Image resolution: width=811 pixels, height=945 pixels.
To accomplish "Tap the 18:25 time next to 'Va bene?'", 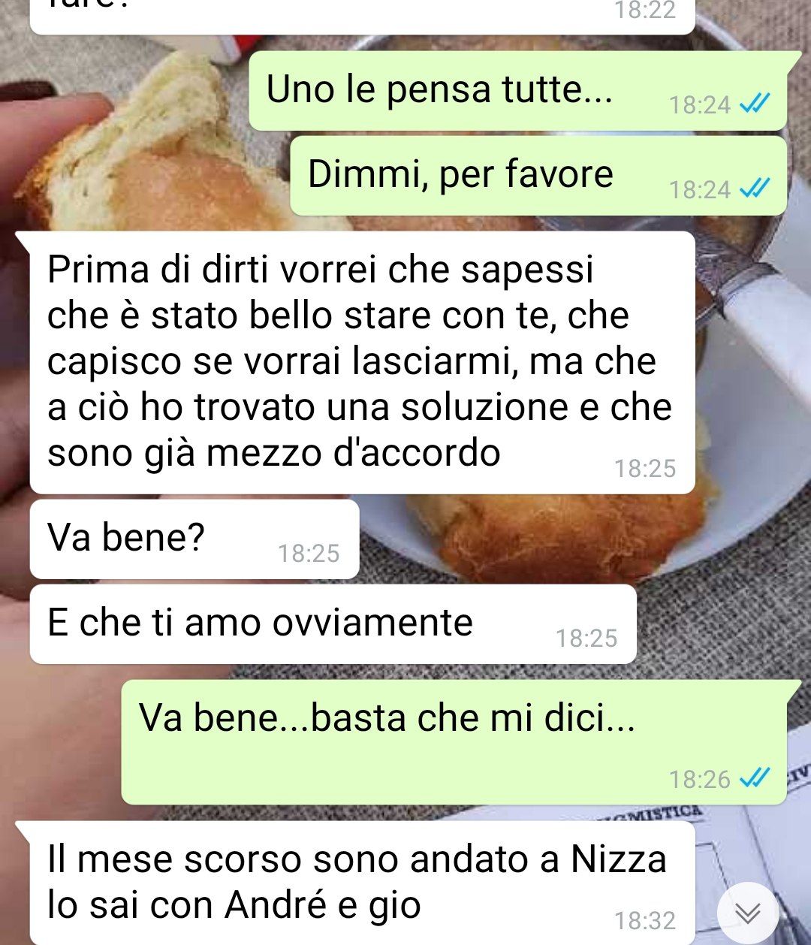I will click(x=309, y=554).
